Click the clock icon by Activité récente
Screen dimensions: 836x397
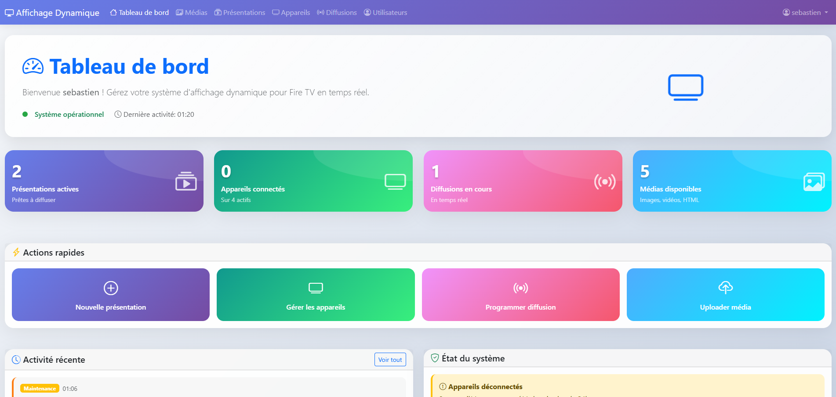click(x=16, y=360)
